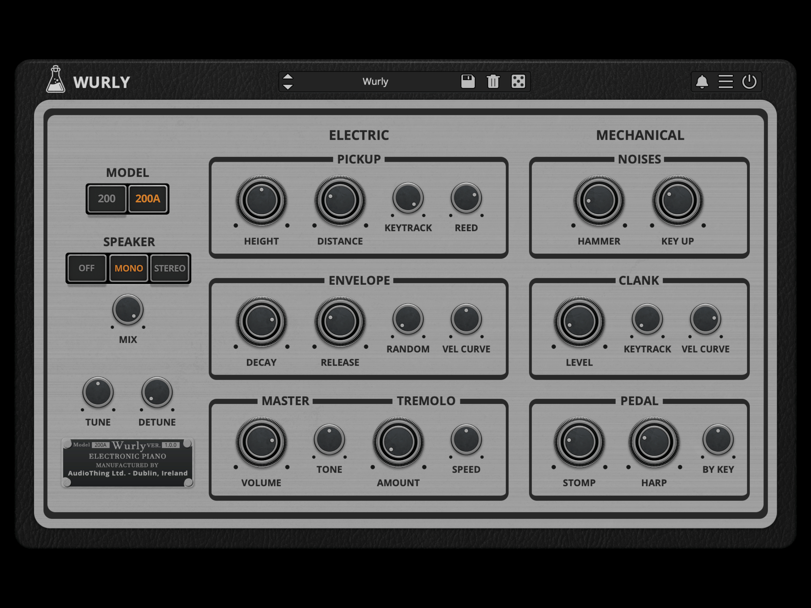The image size is (811, 608).
Task: Select the previous preset with the up arrow
Action: [288, 77]
